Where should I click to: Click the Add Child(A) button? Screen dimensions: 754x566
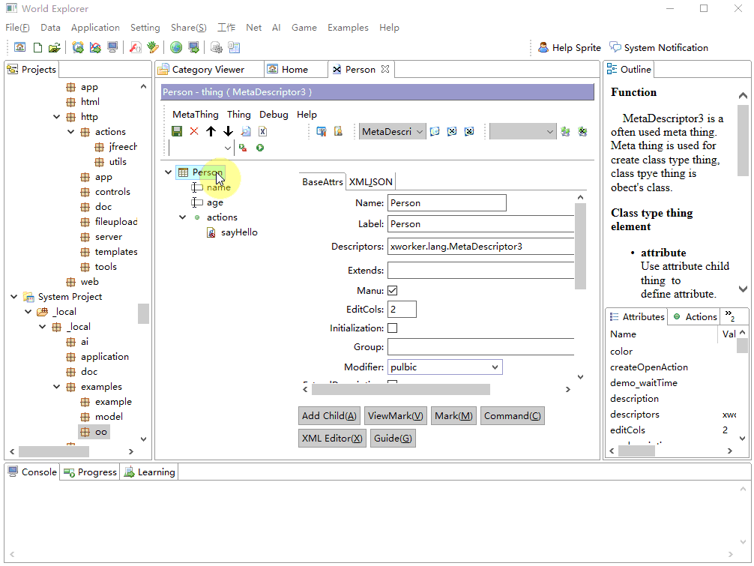330,416
